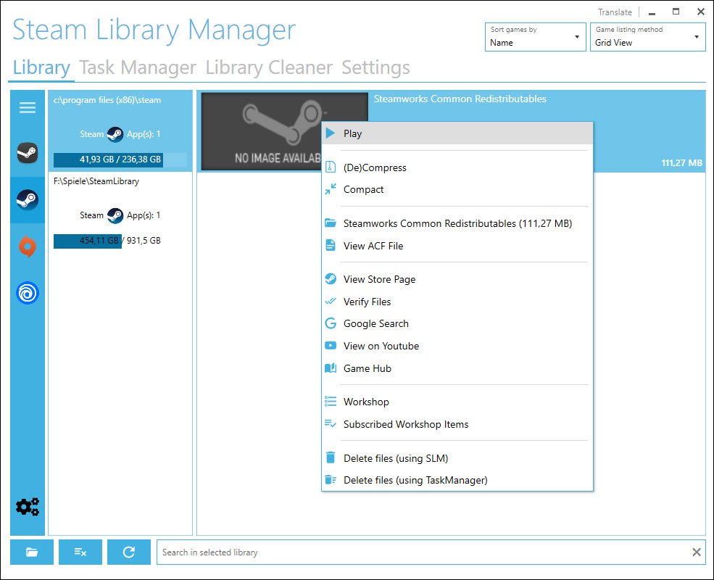714x580 pixels.
Task: Choose Delete files (using SLM)
Action: (x=457, y=458)
